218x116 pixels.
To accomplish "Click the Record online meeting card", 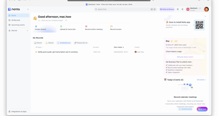I will pyautogui.click(x=95, y=28).
